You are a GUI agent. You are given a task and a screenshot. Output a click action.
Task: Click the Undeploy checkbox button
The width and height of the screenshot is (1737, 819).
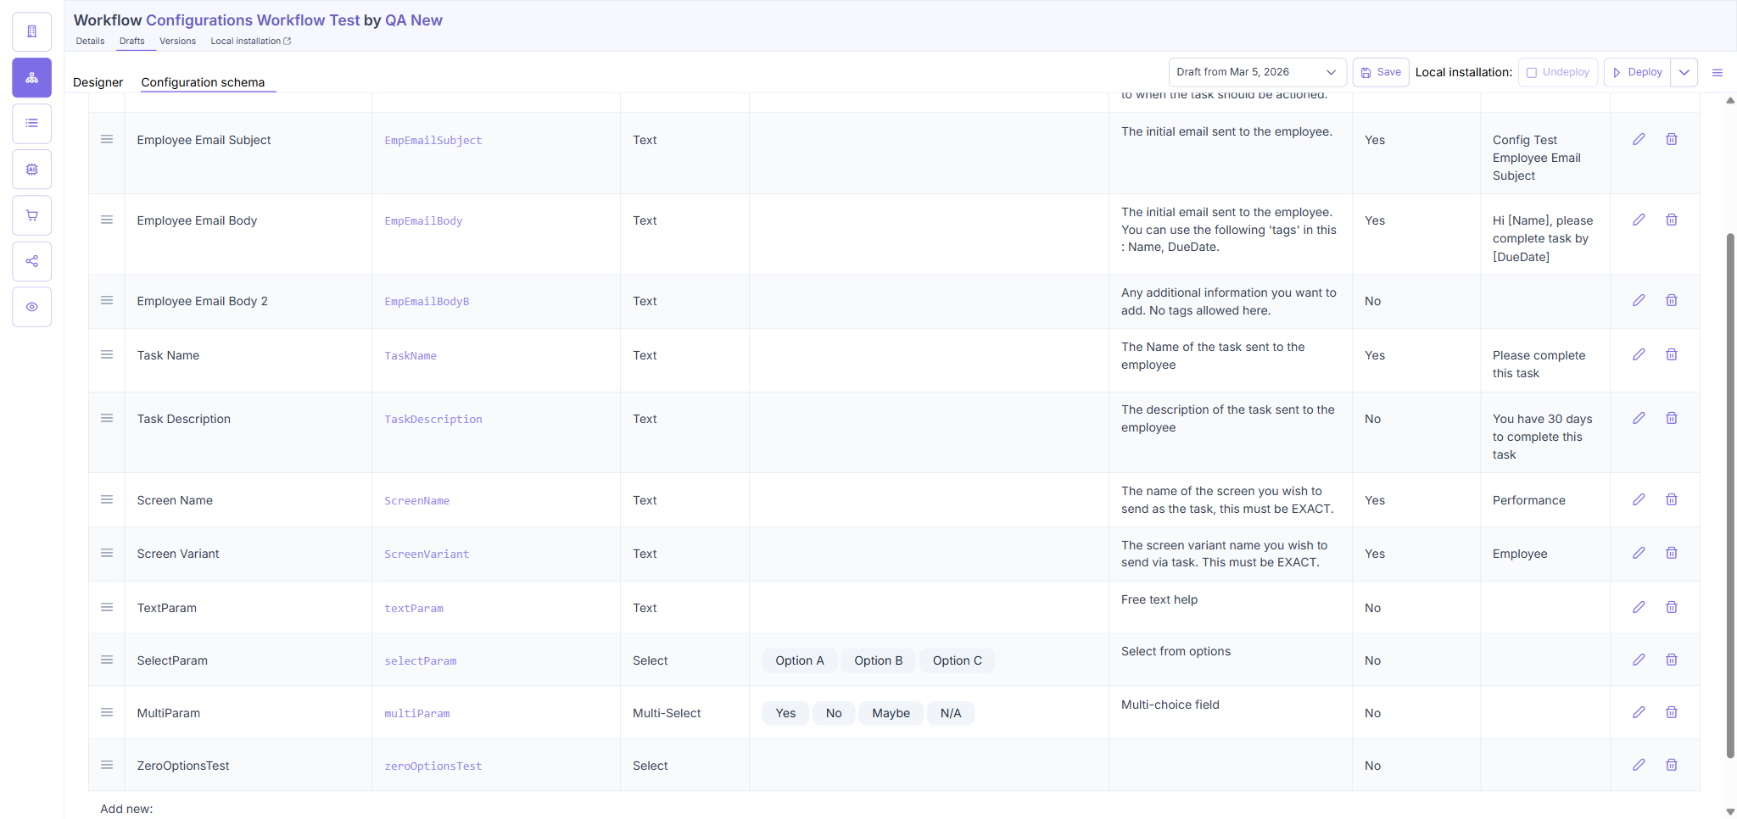pos(1558,72)
